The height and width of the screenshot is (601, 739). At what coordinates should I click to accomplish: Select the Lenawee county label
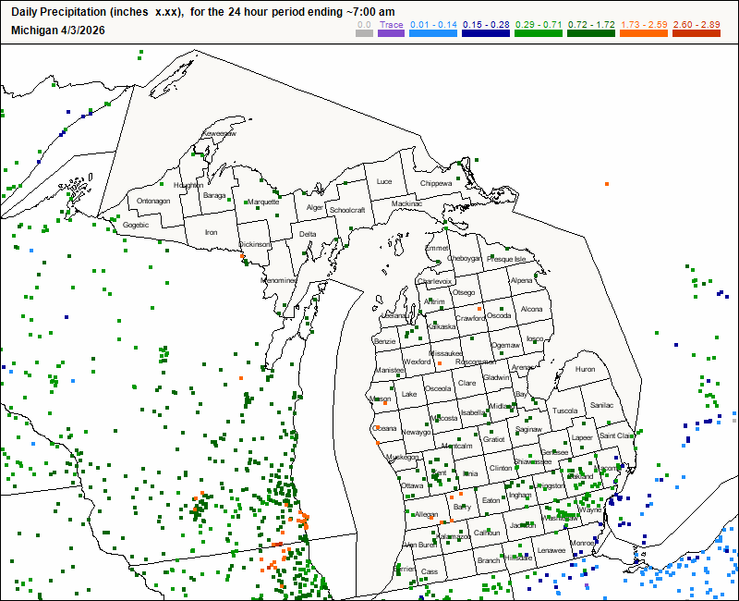[x=551, y=550]
